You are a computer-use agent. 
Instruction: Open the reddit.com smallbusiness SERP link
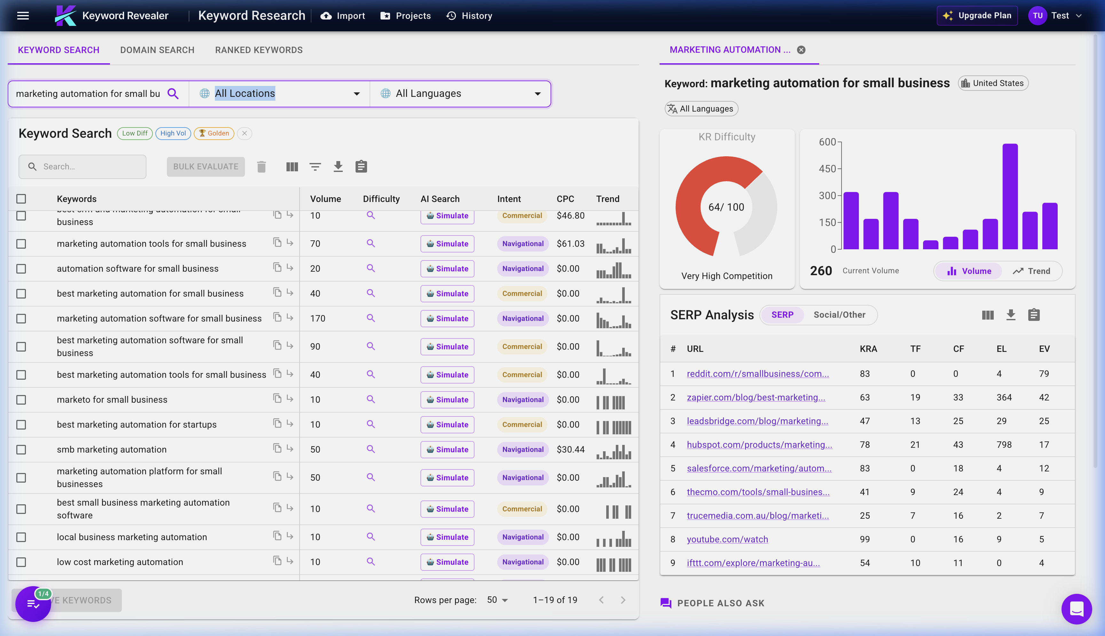pos(758,374)
